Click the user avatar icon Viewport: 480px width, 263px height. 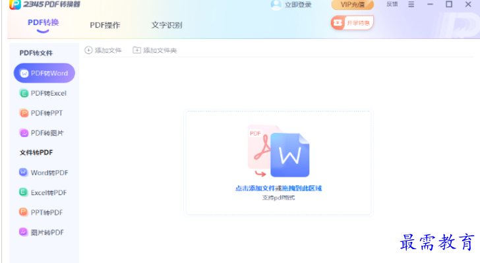276,5
